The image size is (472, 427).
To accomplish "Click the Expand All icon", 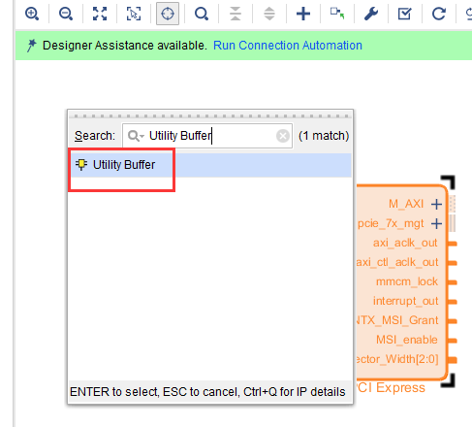I will (269, 14).
